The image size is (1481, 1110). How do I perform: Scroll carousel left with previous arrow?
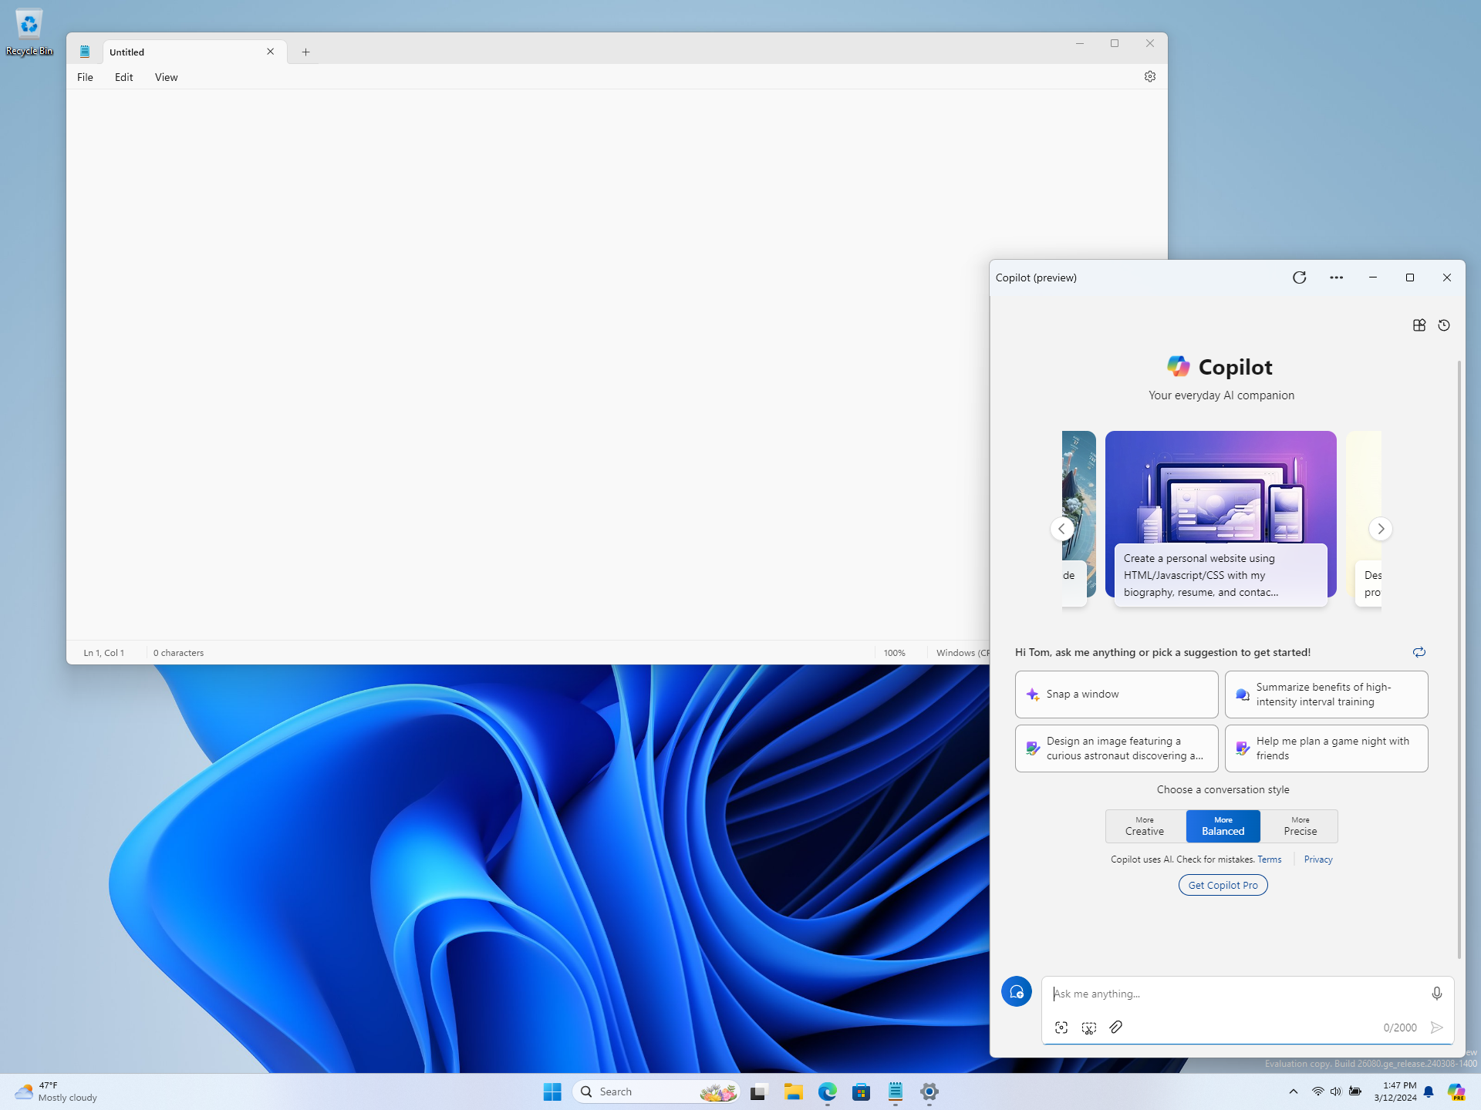1061,528
